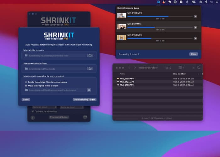
Task: Cancel MVI_8127.MP4 compression in the queue
Action: [x=195, y=27]
